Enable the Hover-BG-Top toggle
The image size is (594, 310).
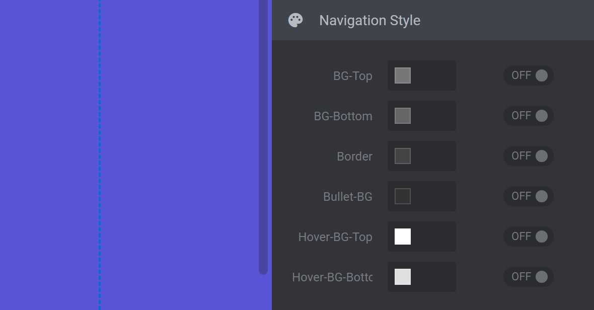529,237
